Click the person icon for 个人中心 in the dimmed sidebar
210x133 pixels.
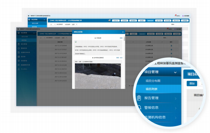[19, 69]
